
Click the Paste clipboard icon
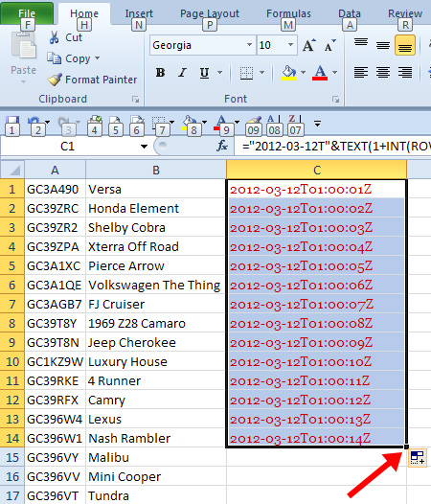click(24, 45)
